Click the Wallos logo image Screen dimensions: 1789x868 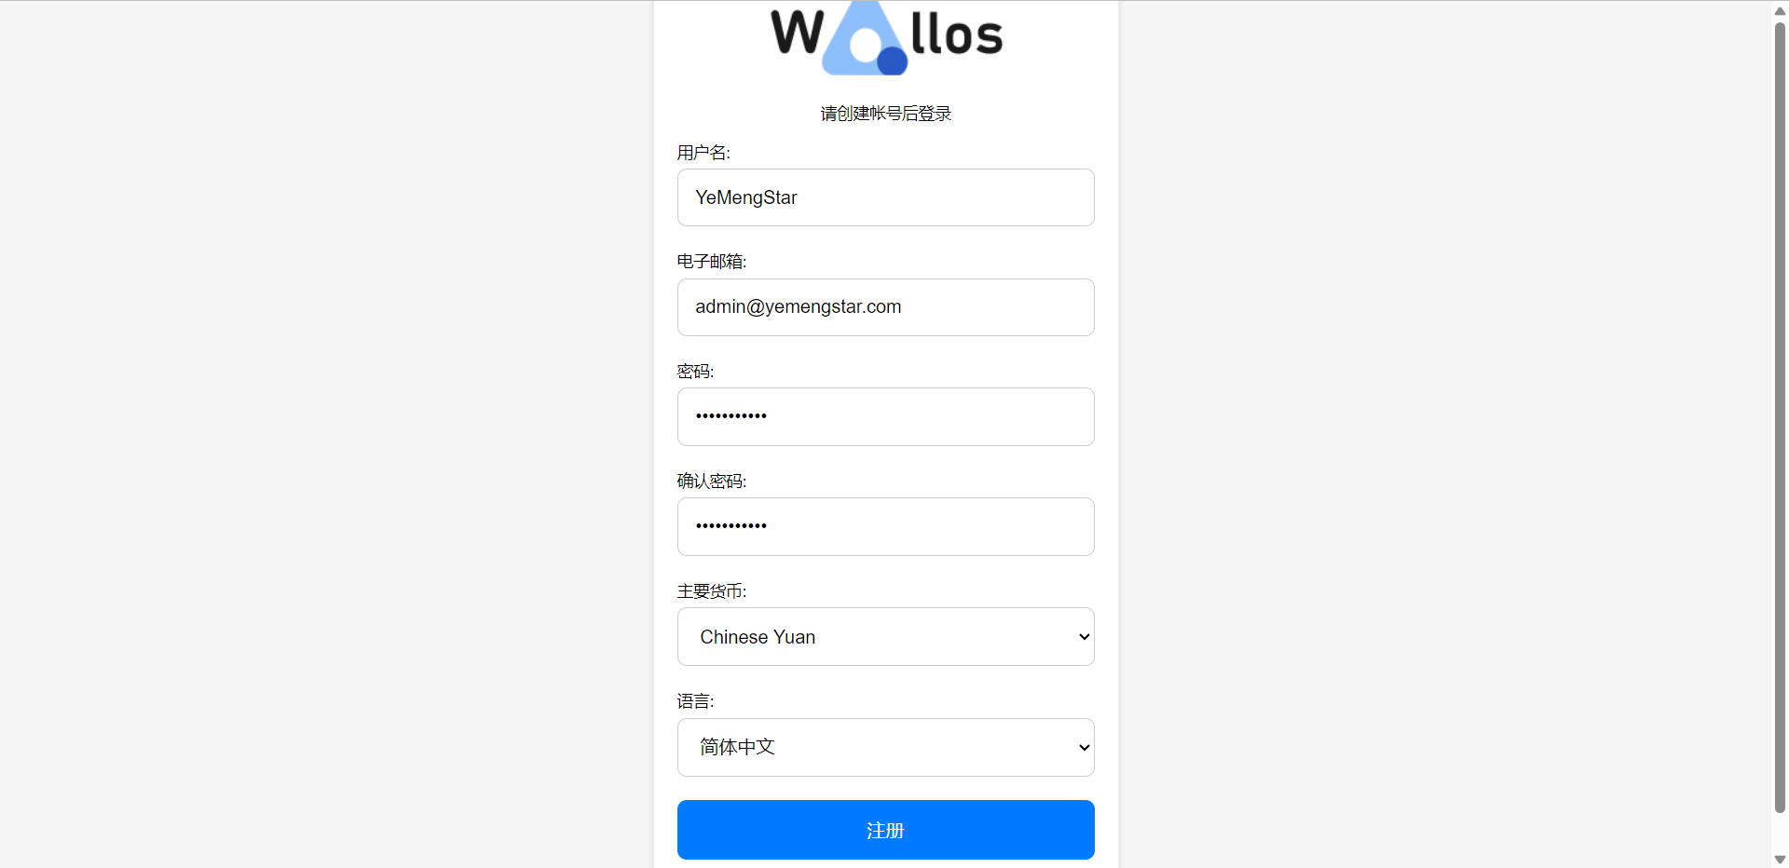[x=886, y=37]
